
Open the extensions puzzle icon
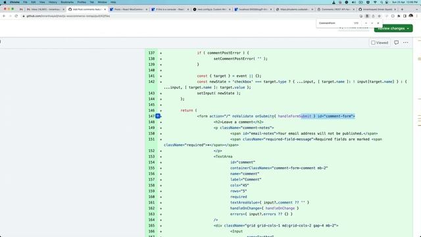(x=399, y=16)
